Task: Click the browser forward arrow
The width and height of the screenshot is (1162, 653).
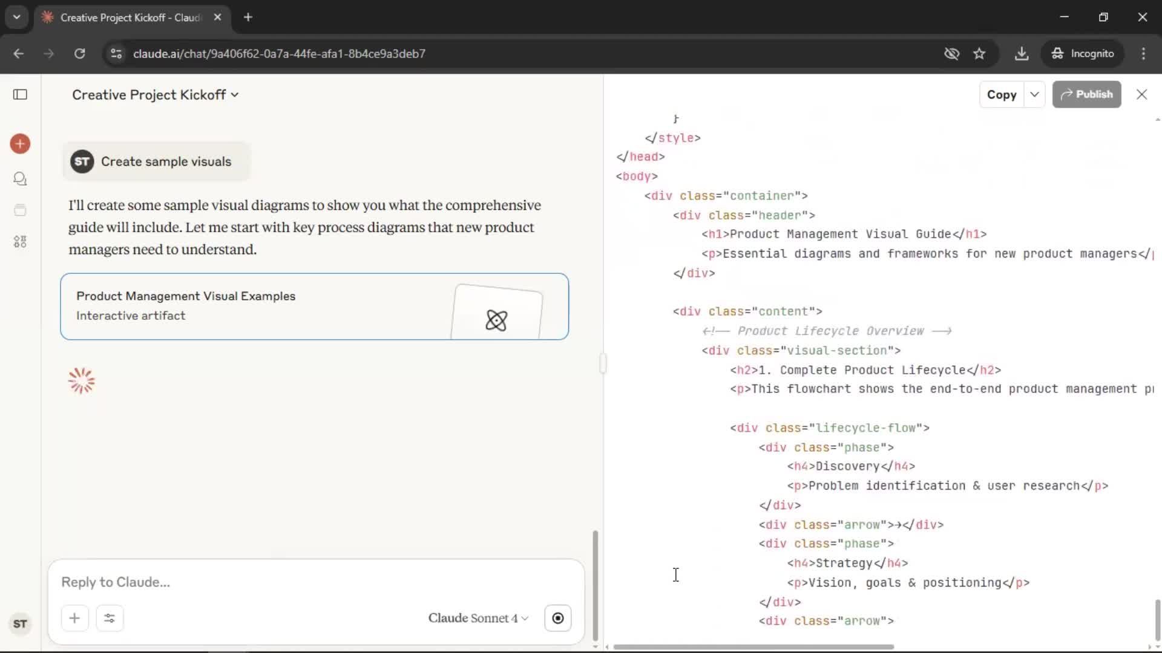Action: (x=49, y=54)
